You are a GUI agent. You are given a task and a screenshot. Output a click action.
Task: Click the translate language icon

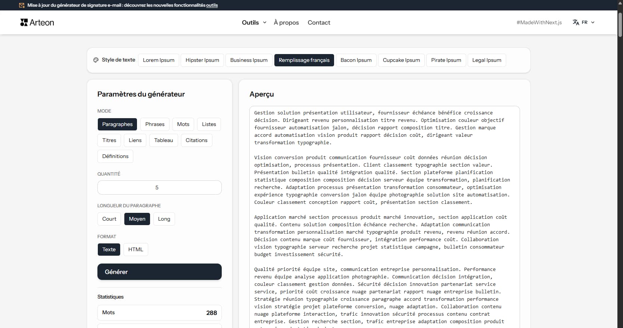click(x=576, y=22)
